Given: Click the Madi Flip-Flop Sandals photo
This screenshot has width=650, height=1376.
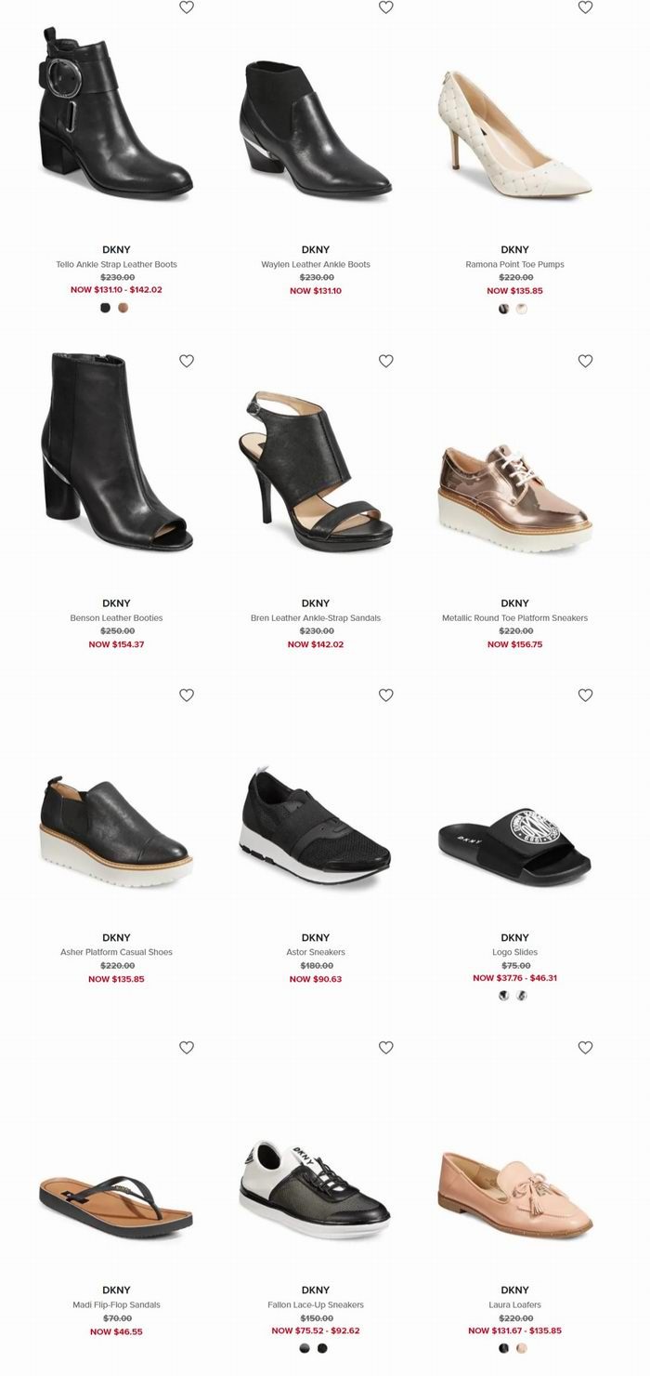Looking at the screenshot, I should [116, 1206].
